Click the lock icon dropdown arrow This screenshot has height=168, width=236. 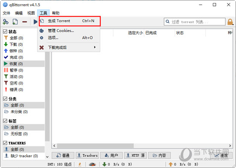pyautogui.click(x=233, y=24)
